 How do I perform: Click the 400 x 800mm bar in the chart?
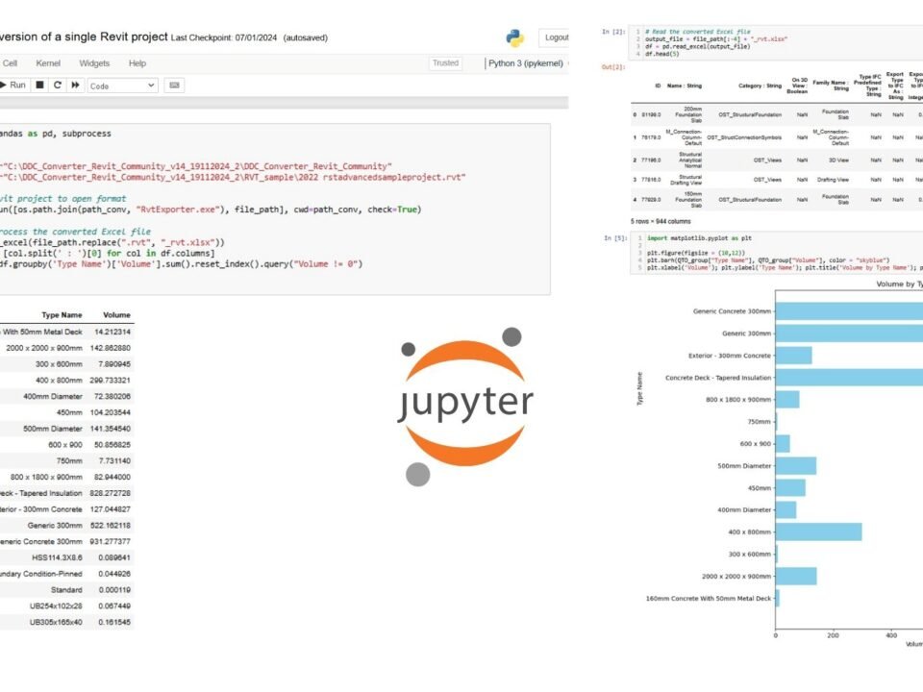(819, 531)
